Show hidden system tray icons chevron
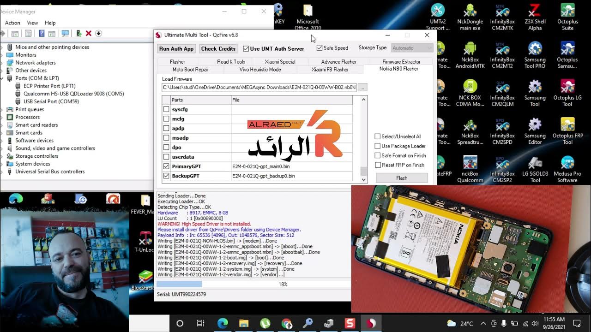The image size is (591, 332). [483, 323]
